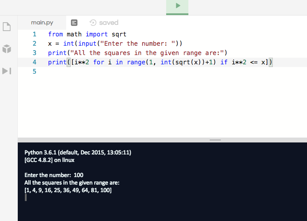This screenshot has width=307, height=221.
Task: Click the code formatter icon beside main.py
Action: click(74, 23)
